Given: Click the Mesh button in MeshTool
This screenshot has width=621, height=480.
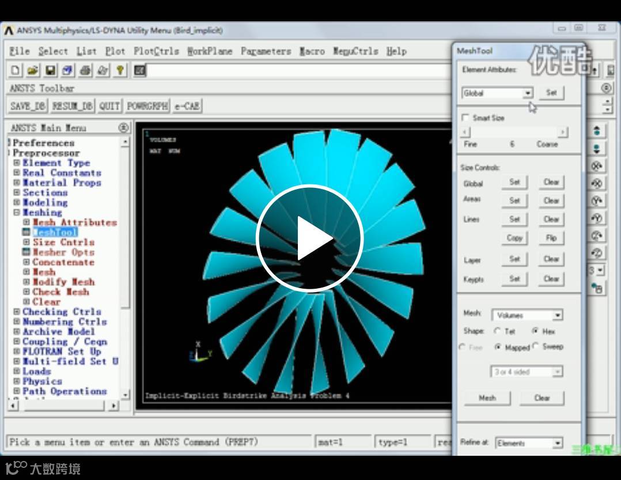Looking at the screenshot, I should point(487,398).
